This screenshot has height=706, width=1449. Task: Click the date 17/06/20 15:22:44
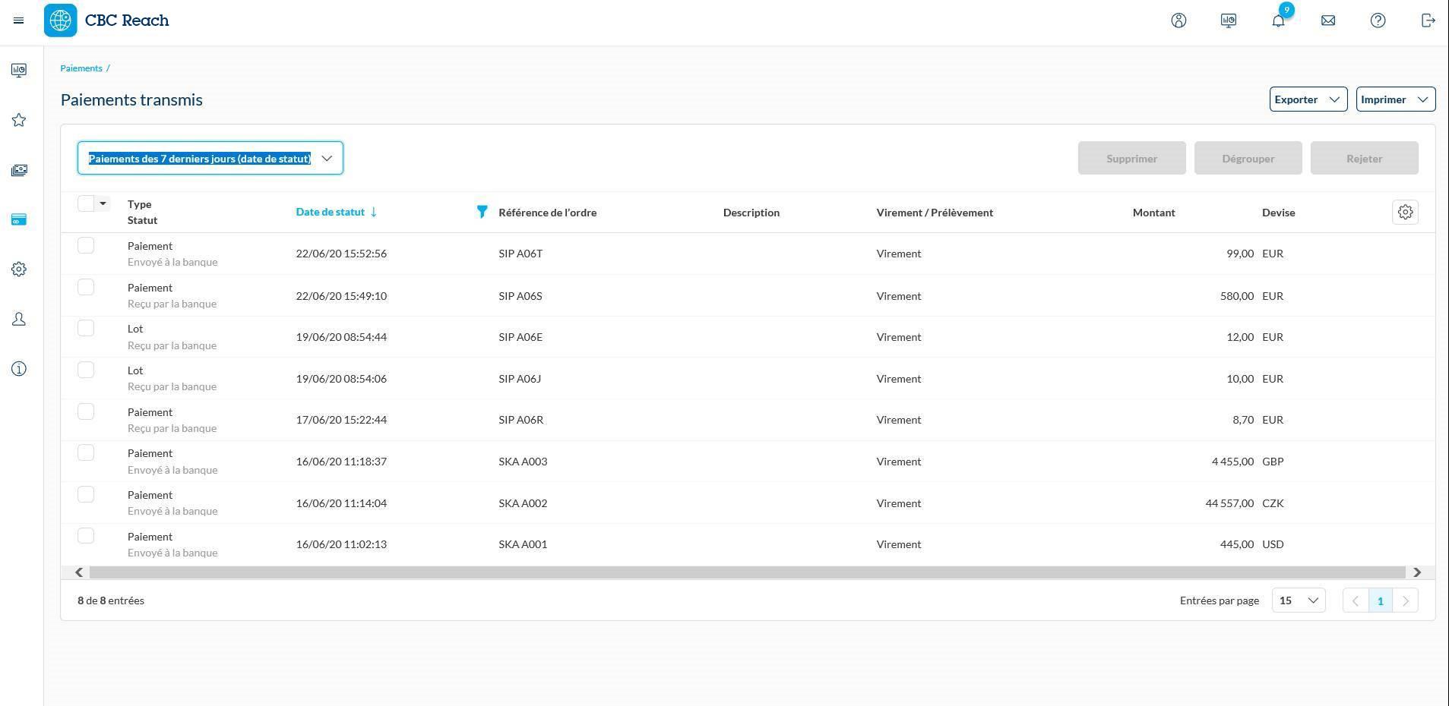pos(341,420)
